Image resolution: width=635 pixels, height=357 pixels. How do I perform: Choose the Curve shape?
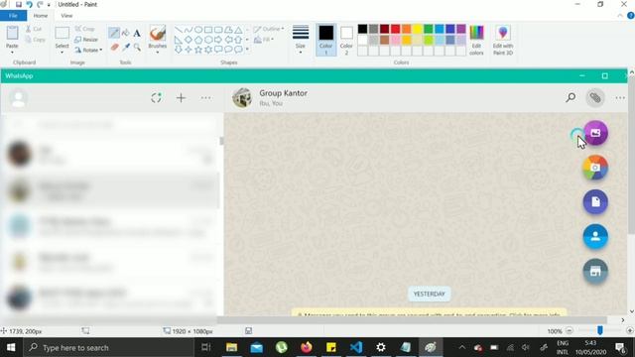(x=189, y=30)
